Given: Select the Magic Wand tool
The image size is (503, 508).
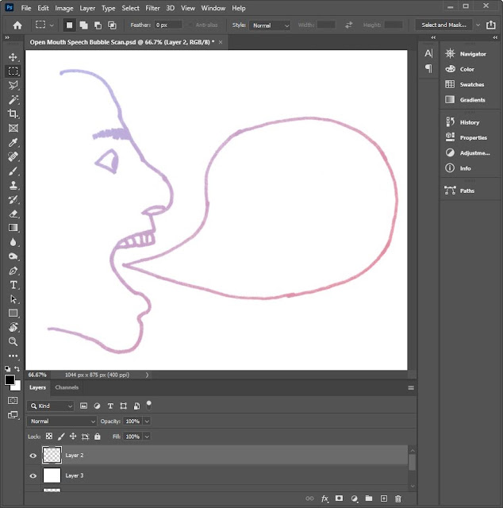Looking at the screenshot, I should tap(13, 100).
